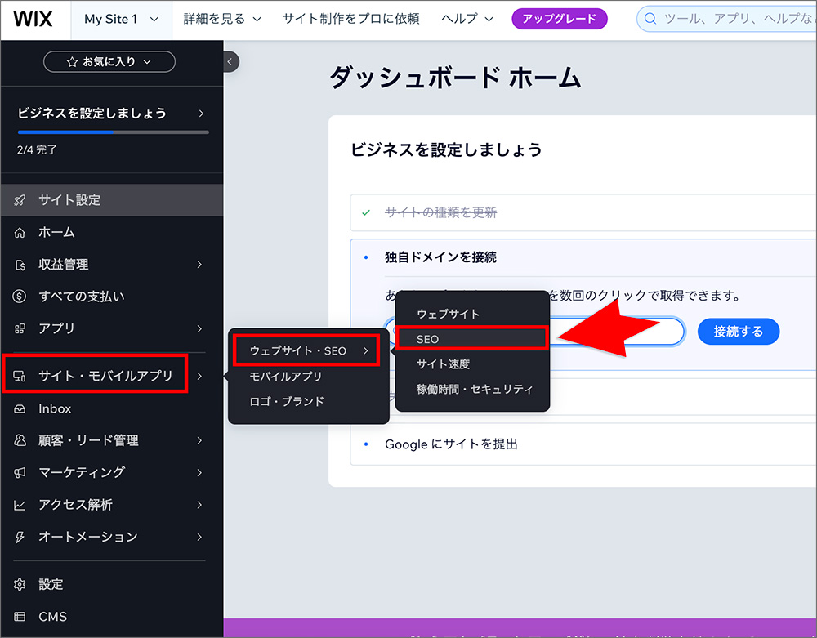Choose 稼働時間・セキュリティ in the submenu

(472, 389)
